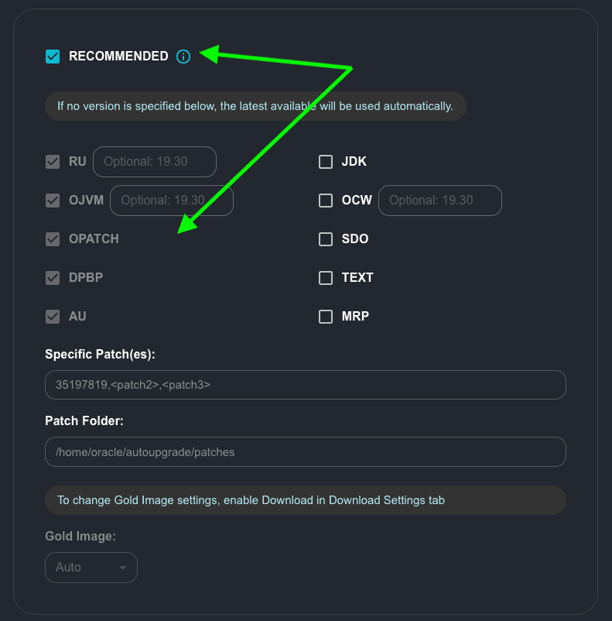Click the Gold Image dropdown arrow
Viewport: 612px width, 621px height.
[122, 568]
